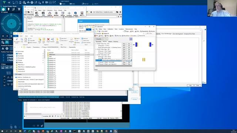Click Move Down in Calibration toolbar

pos(126,36)
